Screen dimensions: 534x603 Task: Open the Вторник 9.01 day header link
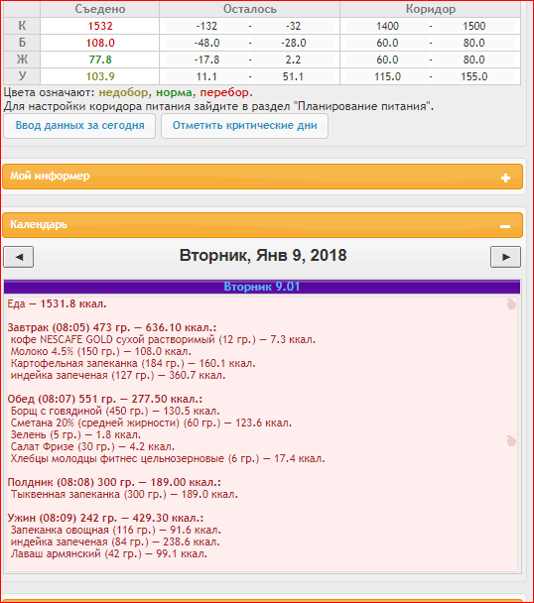point(262,287)
